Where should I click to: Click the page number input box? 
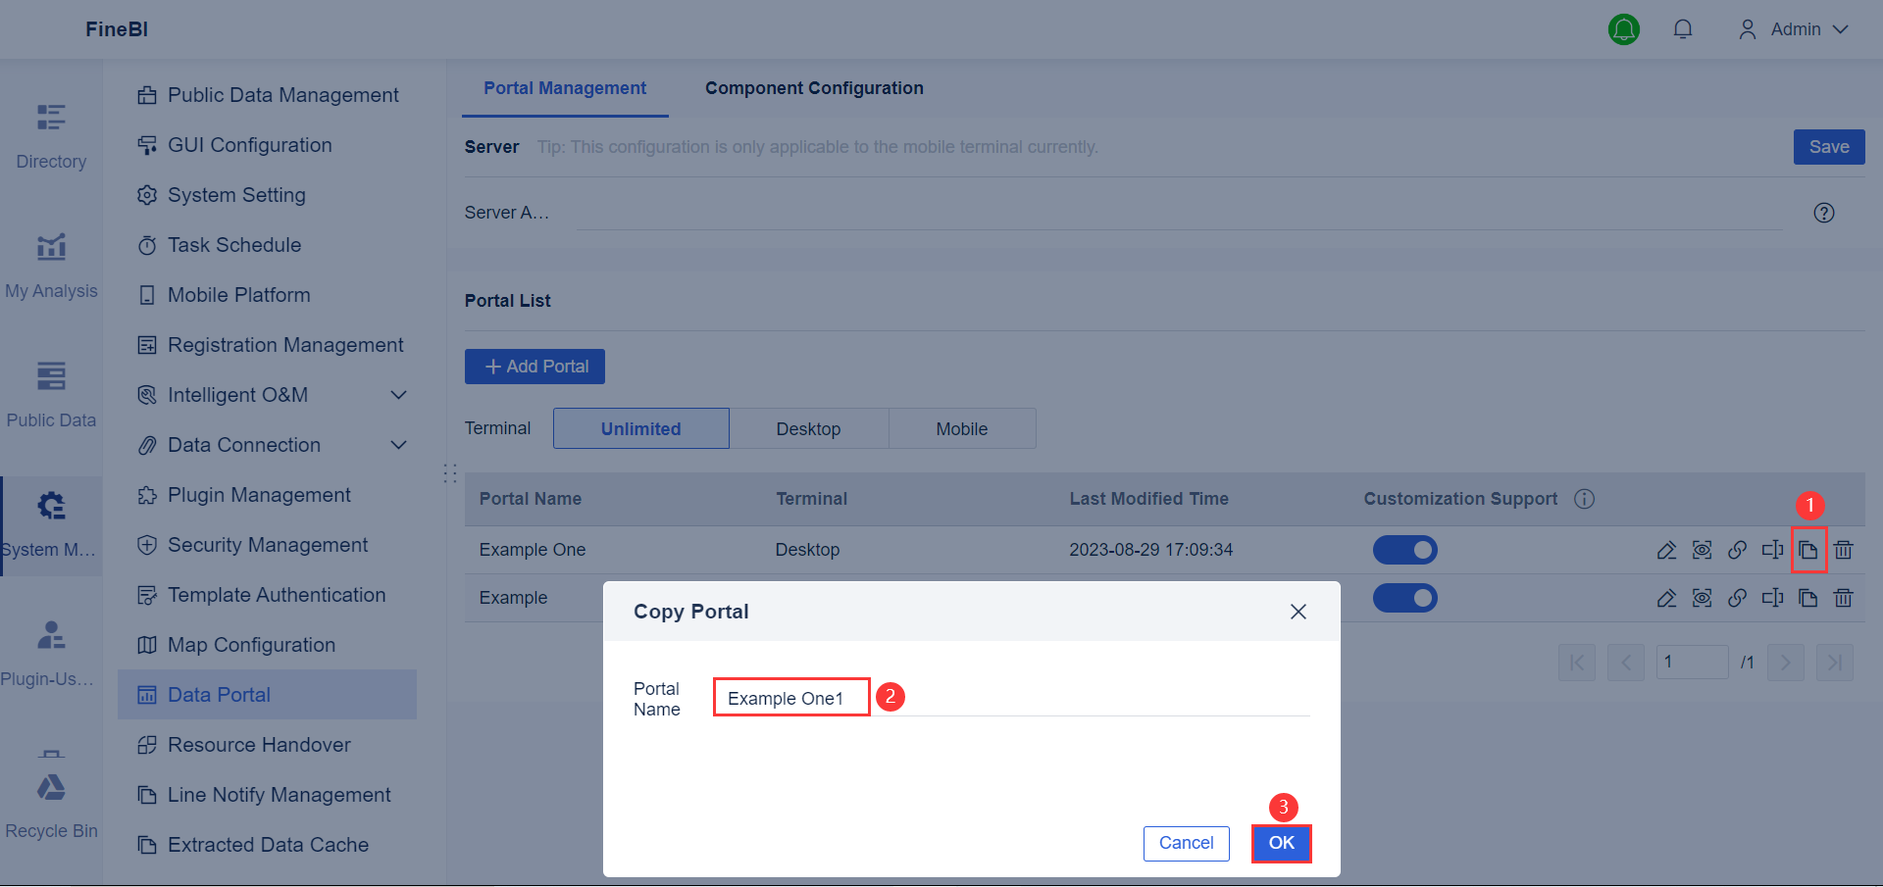point(1692,663)
